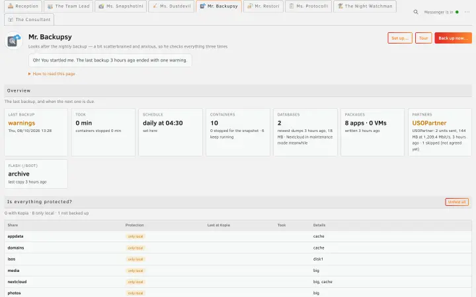The image size is (476, 297).
Task: Click 'Is everything protected?' section header
Action: [238, 202]
